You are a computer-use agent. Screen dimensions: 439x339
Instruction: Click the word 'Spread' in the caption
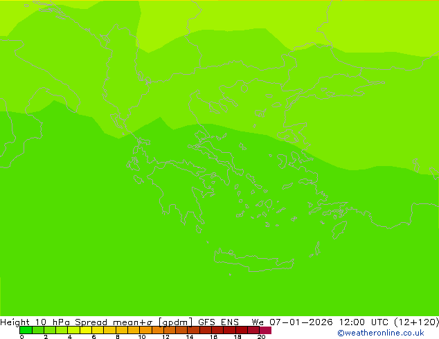coord(91,322)
